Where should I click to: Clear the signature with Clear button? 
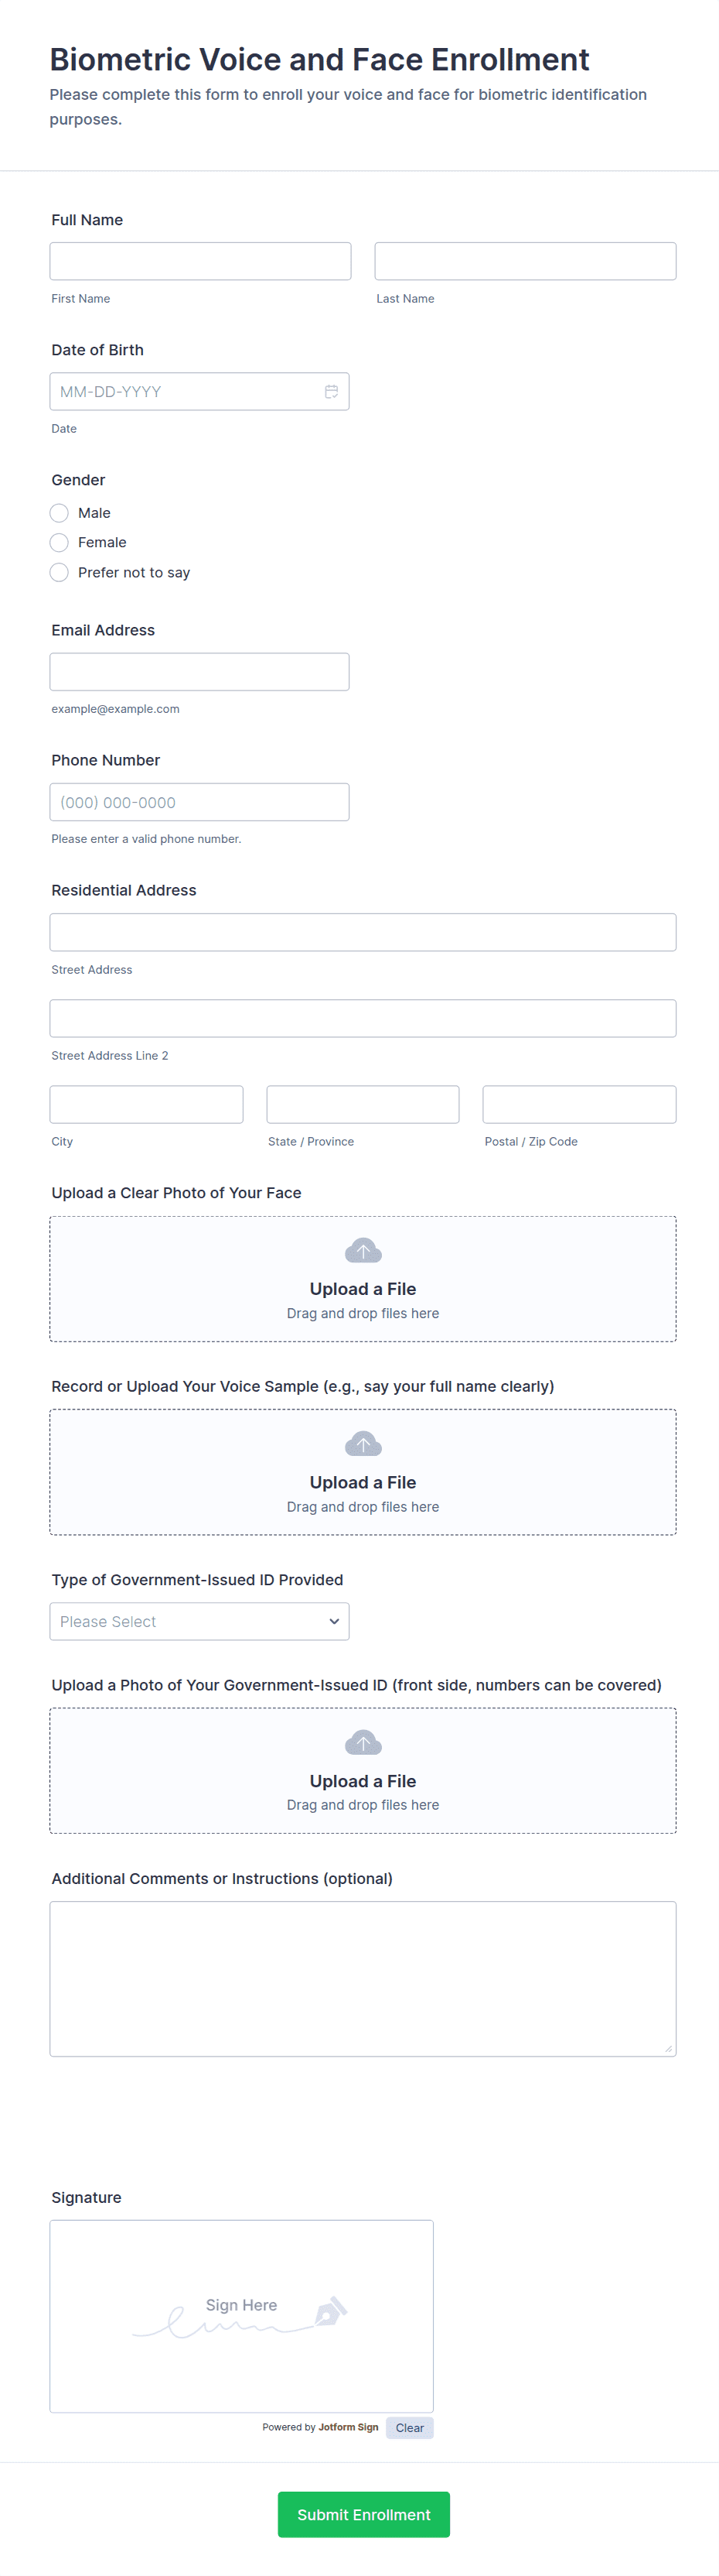pyautogui.click(x=410, y=2428)
